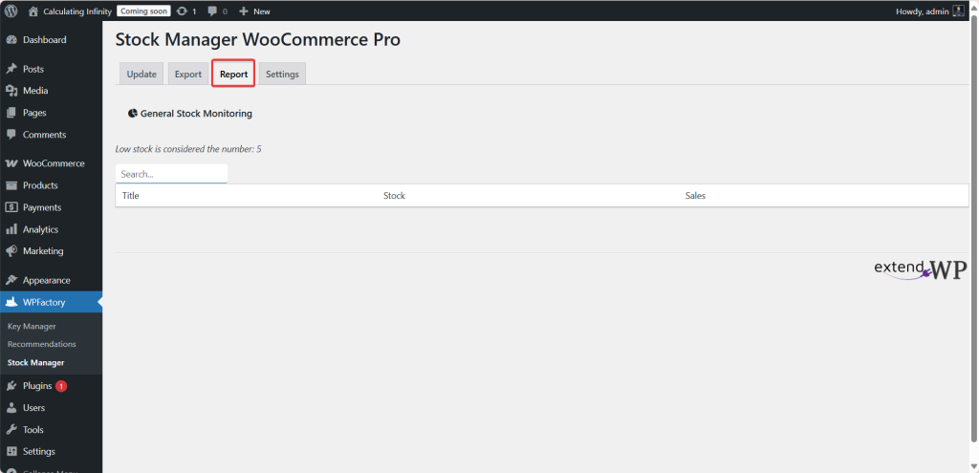
Task: Open the Tools menu label
Action: (33, 430)
